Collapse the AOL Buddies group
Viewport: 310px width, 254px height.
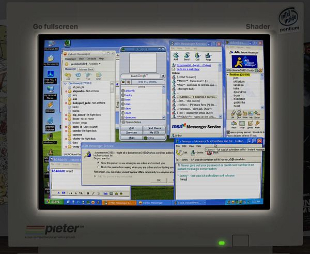(228, 74)
